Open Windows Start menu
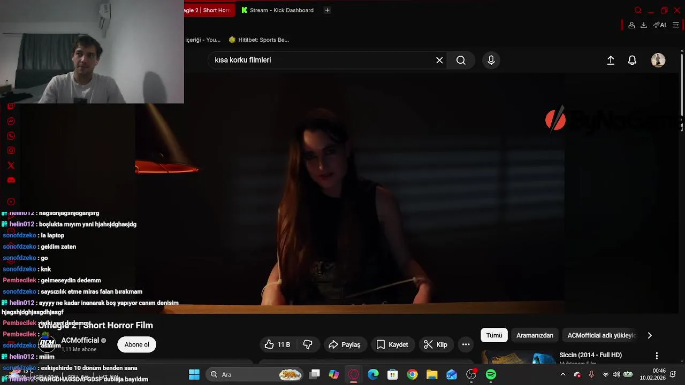This screenshot has width=685, height=385. 194,374
